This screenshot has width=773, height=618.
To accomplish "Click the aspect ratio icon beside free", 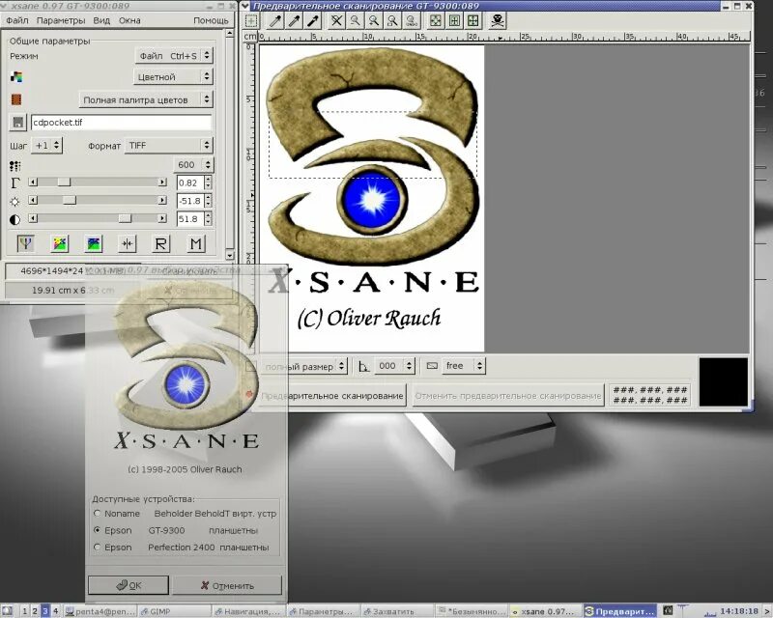I will (x=432, y=366).
